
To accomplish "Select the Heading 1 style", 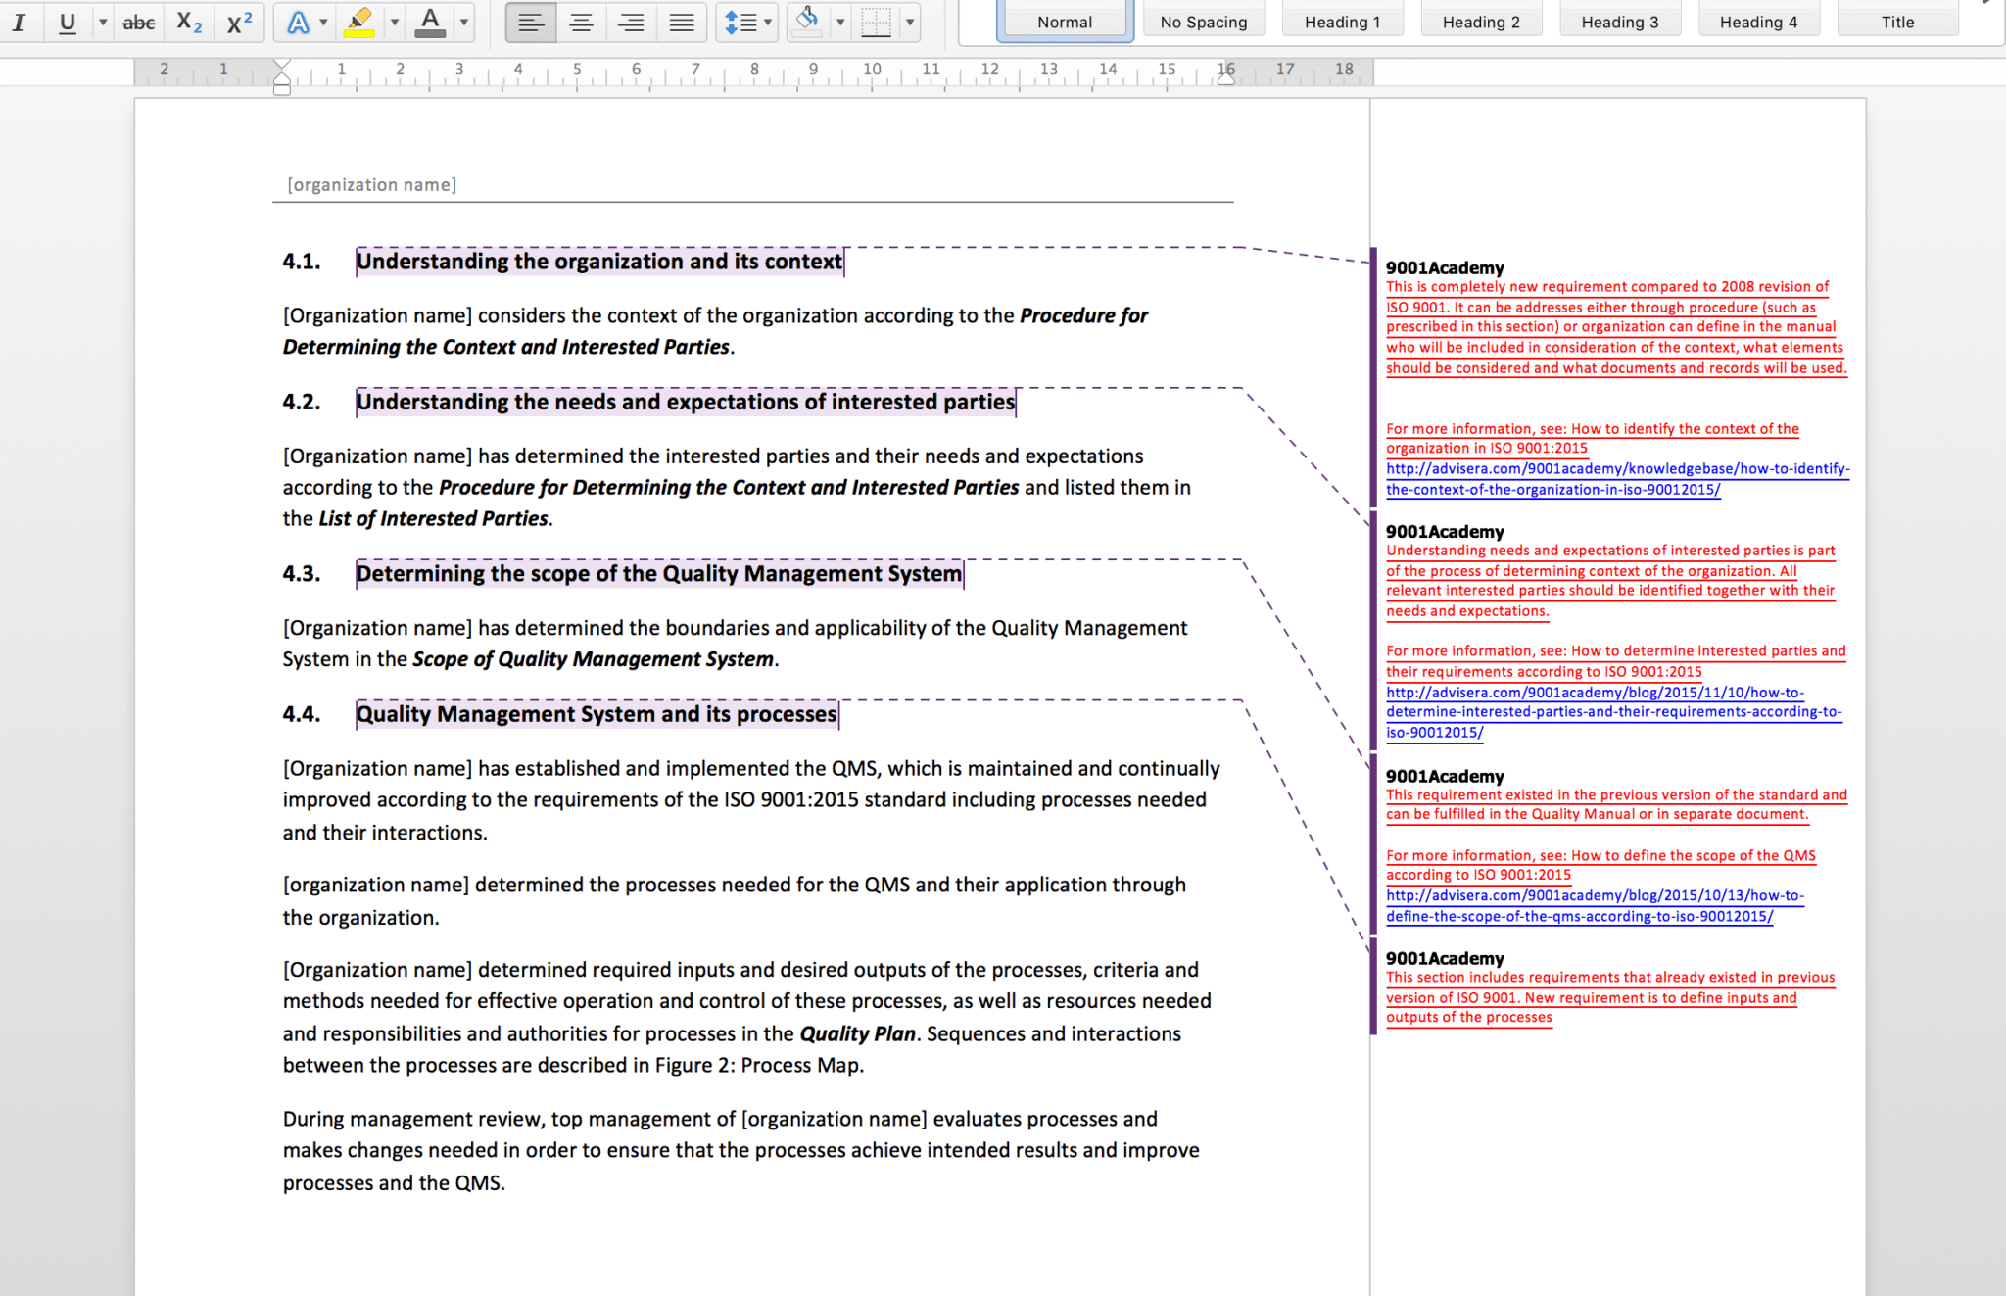I will pyautogui.click(x=1342, y=22).
